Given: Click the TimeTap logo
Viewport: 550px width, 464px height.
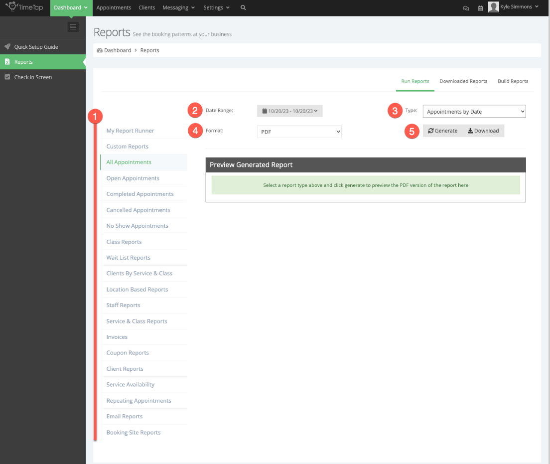Looking at the screenshot, I should 24,7.
